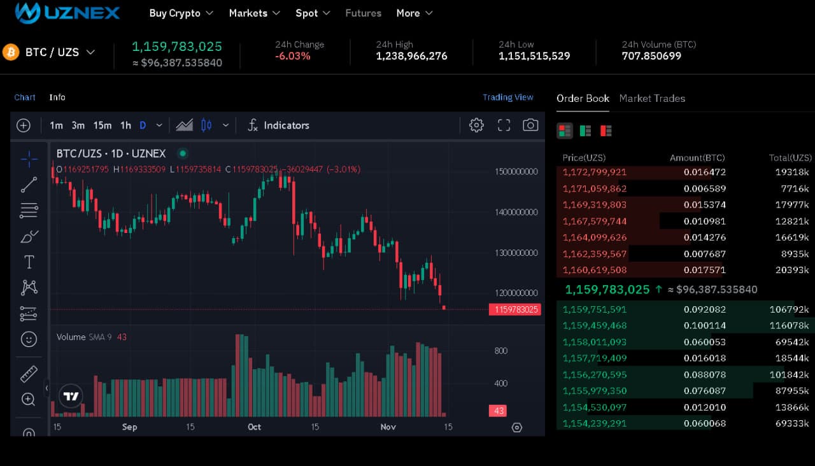Open the Indicators panel
The image size is (815, 466).
279,125
